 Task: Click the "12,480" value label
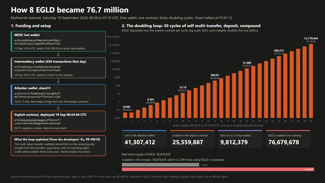point(247,63)
